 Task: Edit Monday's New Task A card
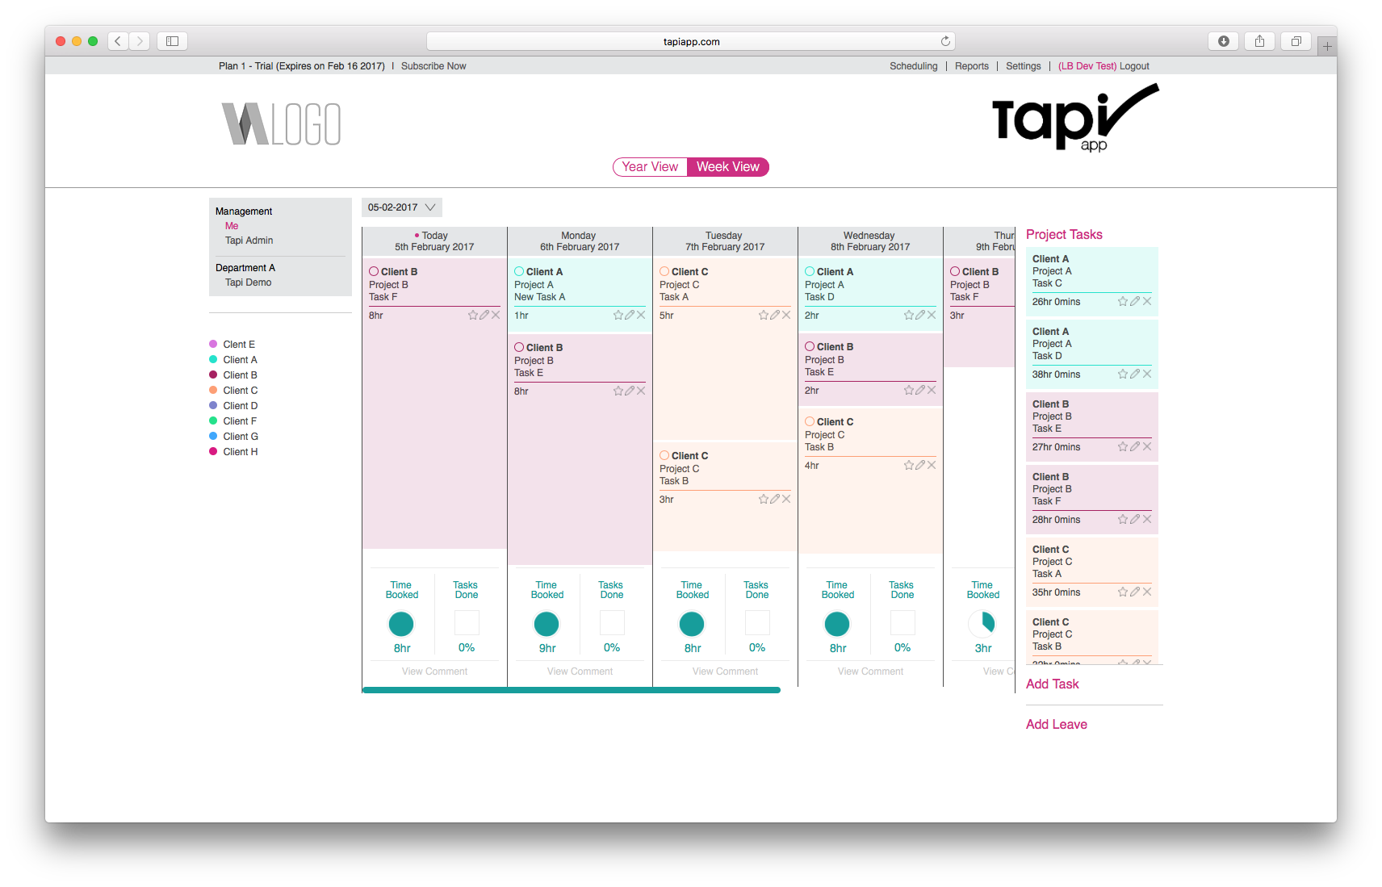point(630,315)
